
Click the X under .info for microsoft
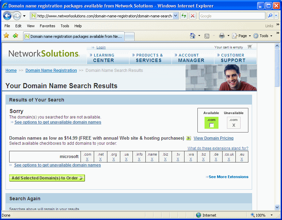coord(139,159)
